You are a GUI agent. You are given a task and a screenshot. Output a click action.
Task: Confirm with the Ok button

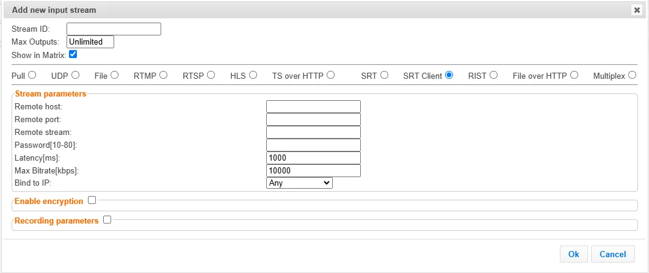pyautogui.click(x=574, y=254)
